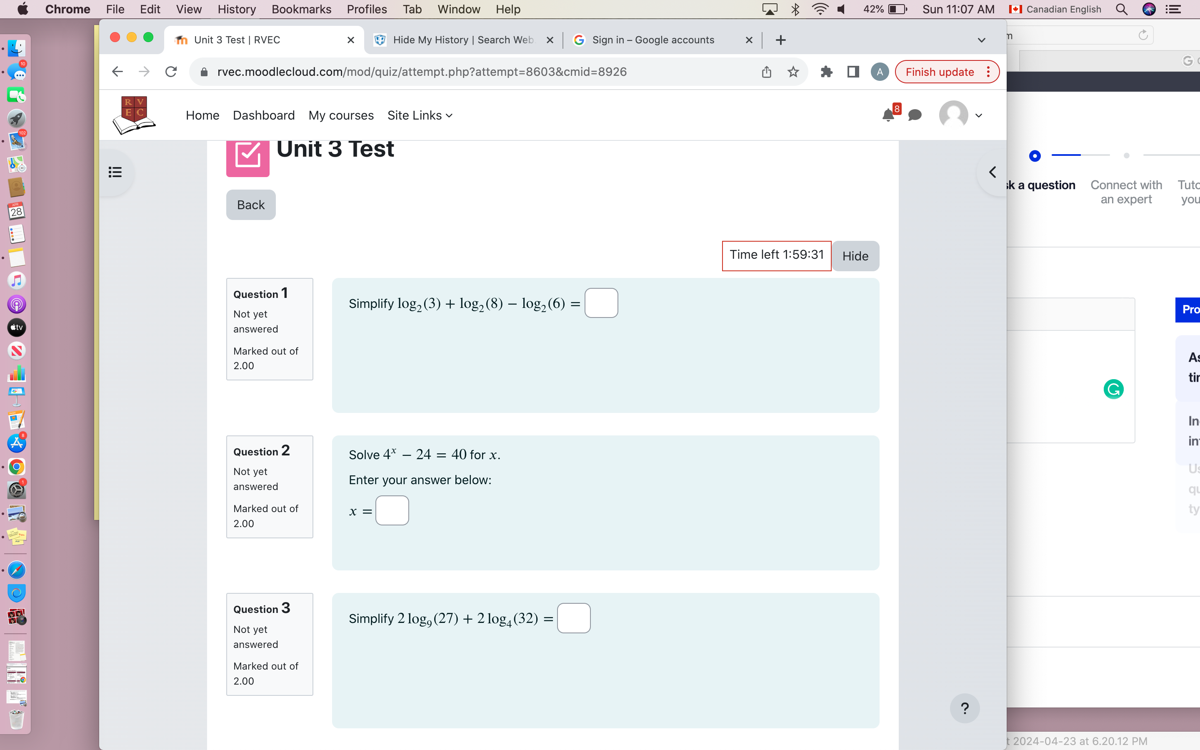Click the share page icon
This screenshot has height=750, width=1200.
[766, 72]
